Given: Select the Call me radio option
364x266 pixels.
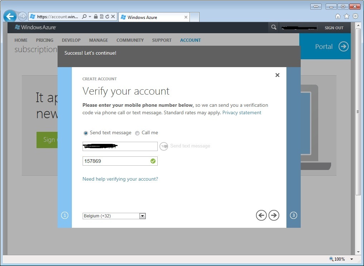Looking at the screenshot, I should 137,133.
